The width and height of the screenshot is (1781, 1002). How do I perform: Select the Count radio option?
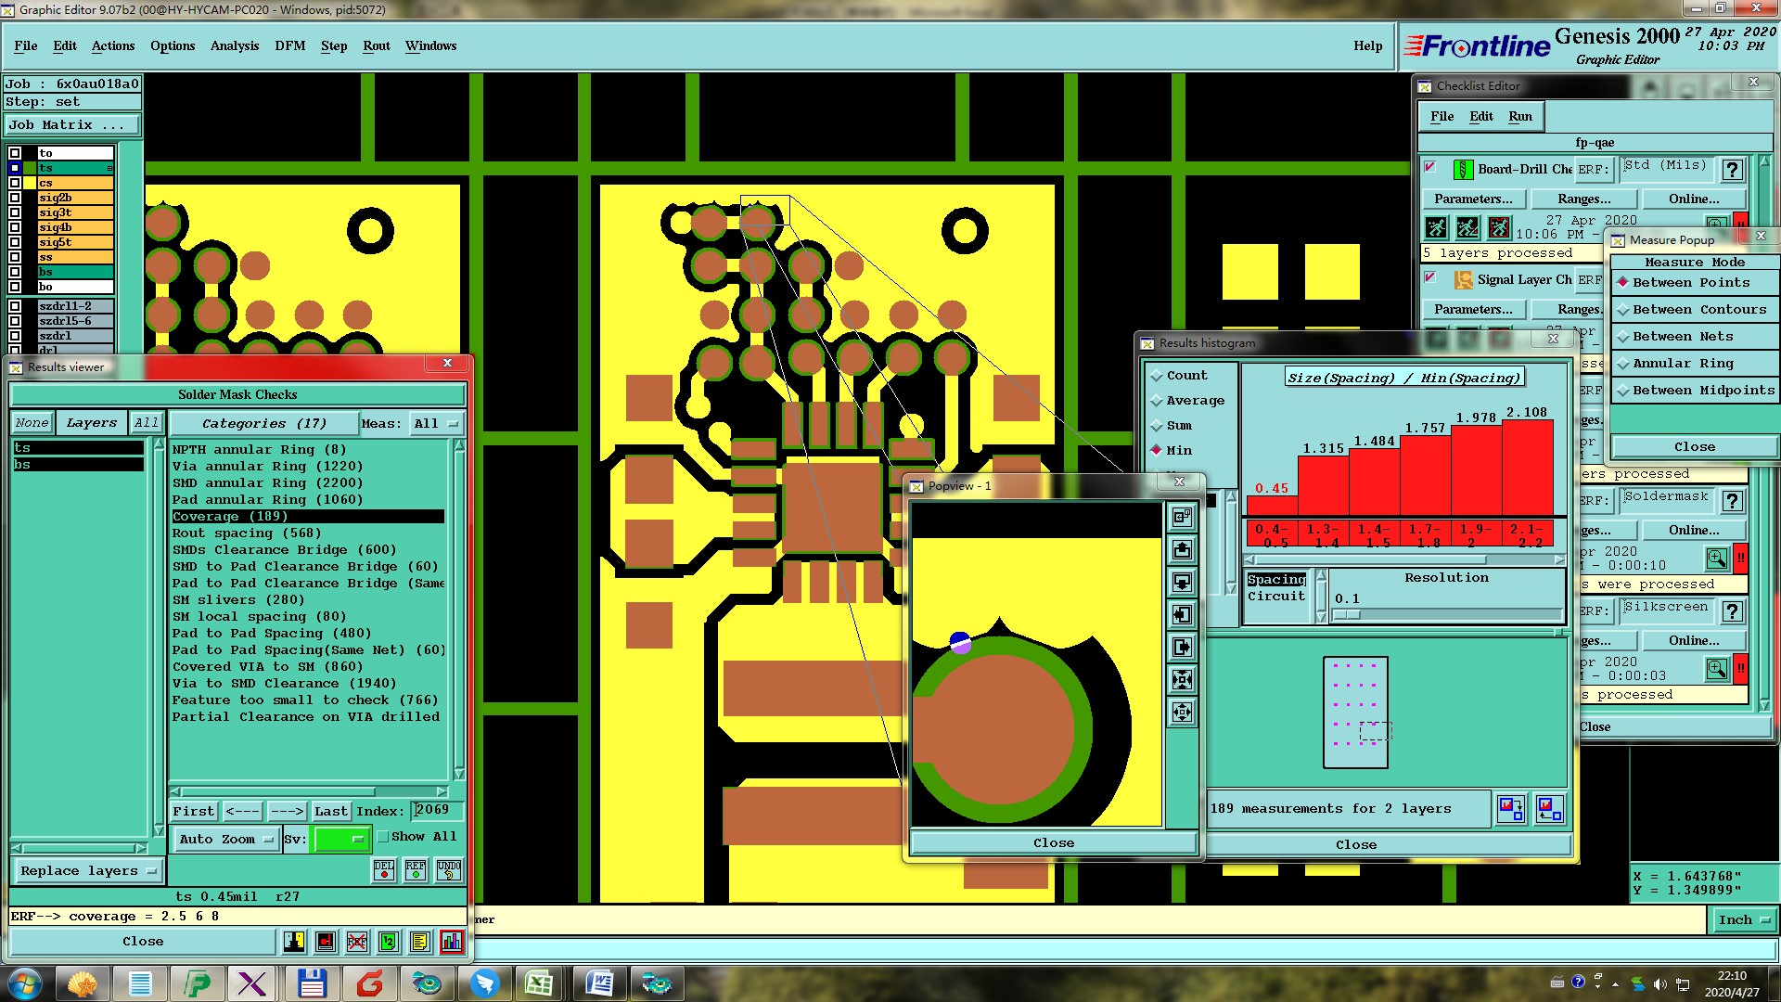[x=1157, y=376]
